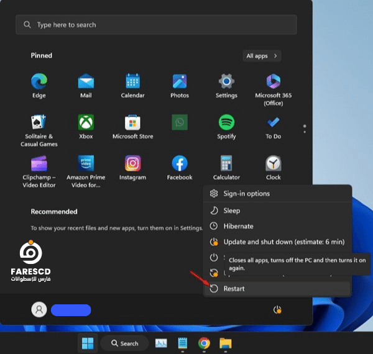Select Sign-in options in power menu

277,194
